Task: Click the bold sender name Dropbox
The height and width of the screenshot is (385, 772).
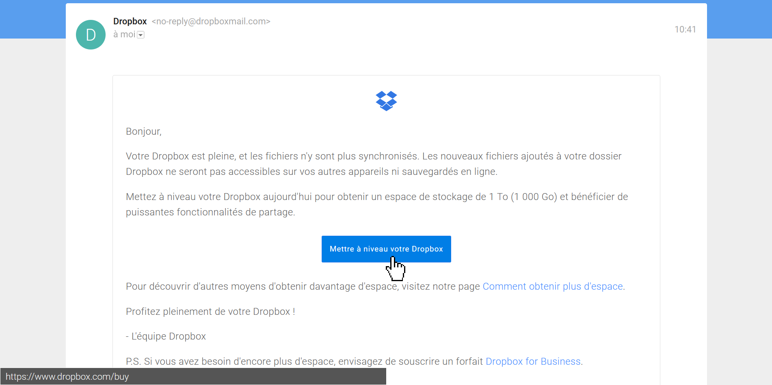Action: pos(130,22)
